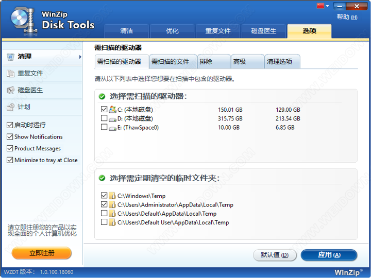Enable the E: (ThawSpace0) drive checkbox

104,127
